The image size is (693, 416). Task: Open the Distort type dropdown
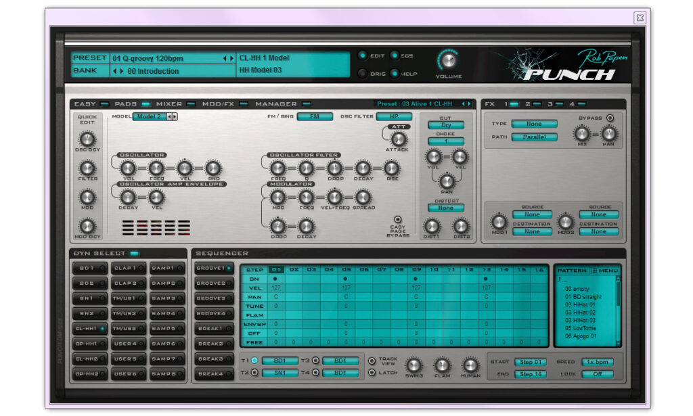(446, 208)
